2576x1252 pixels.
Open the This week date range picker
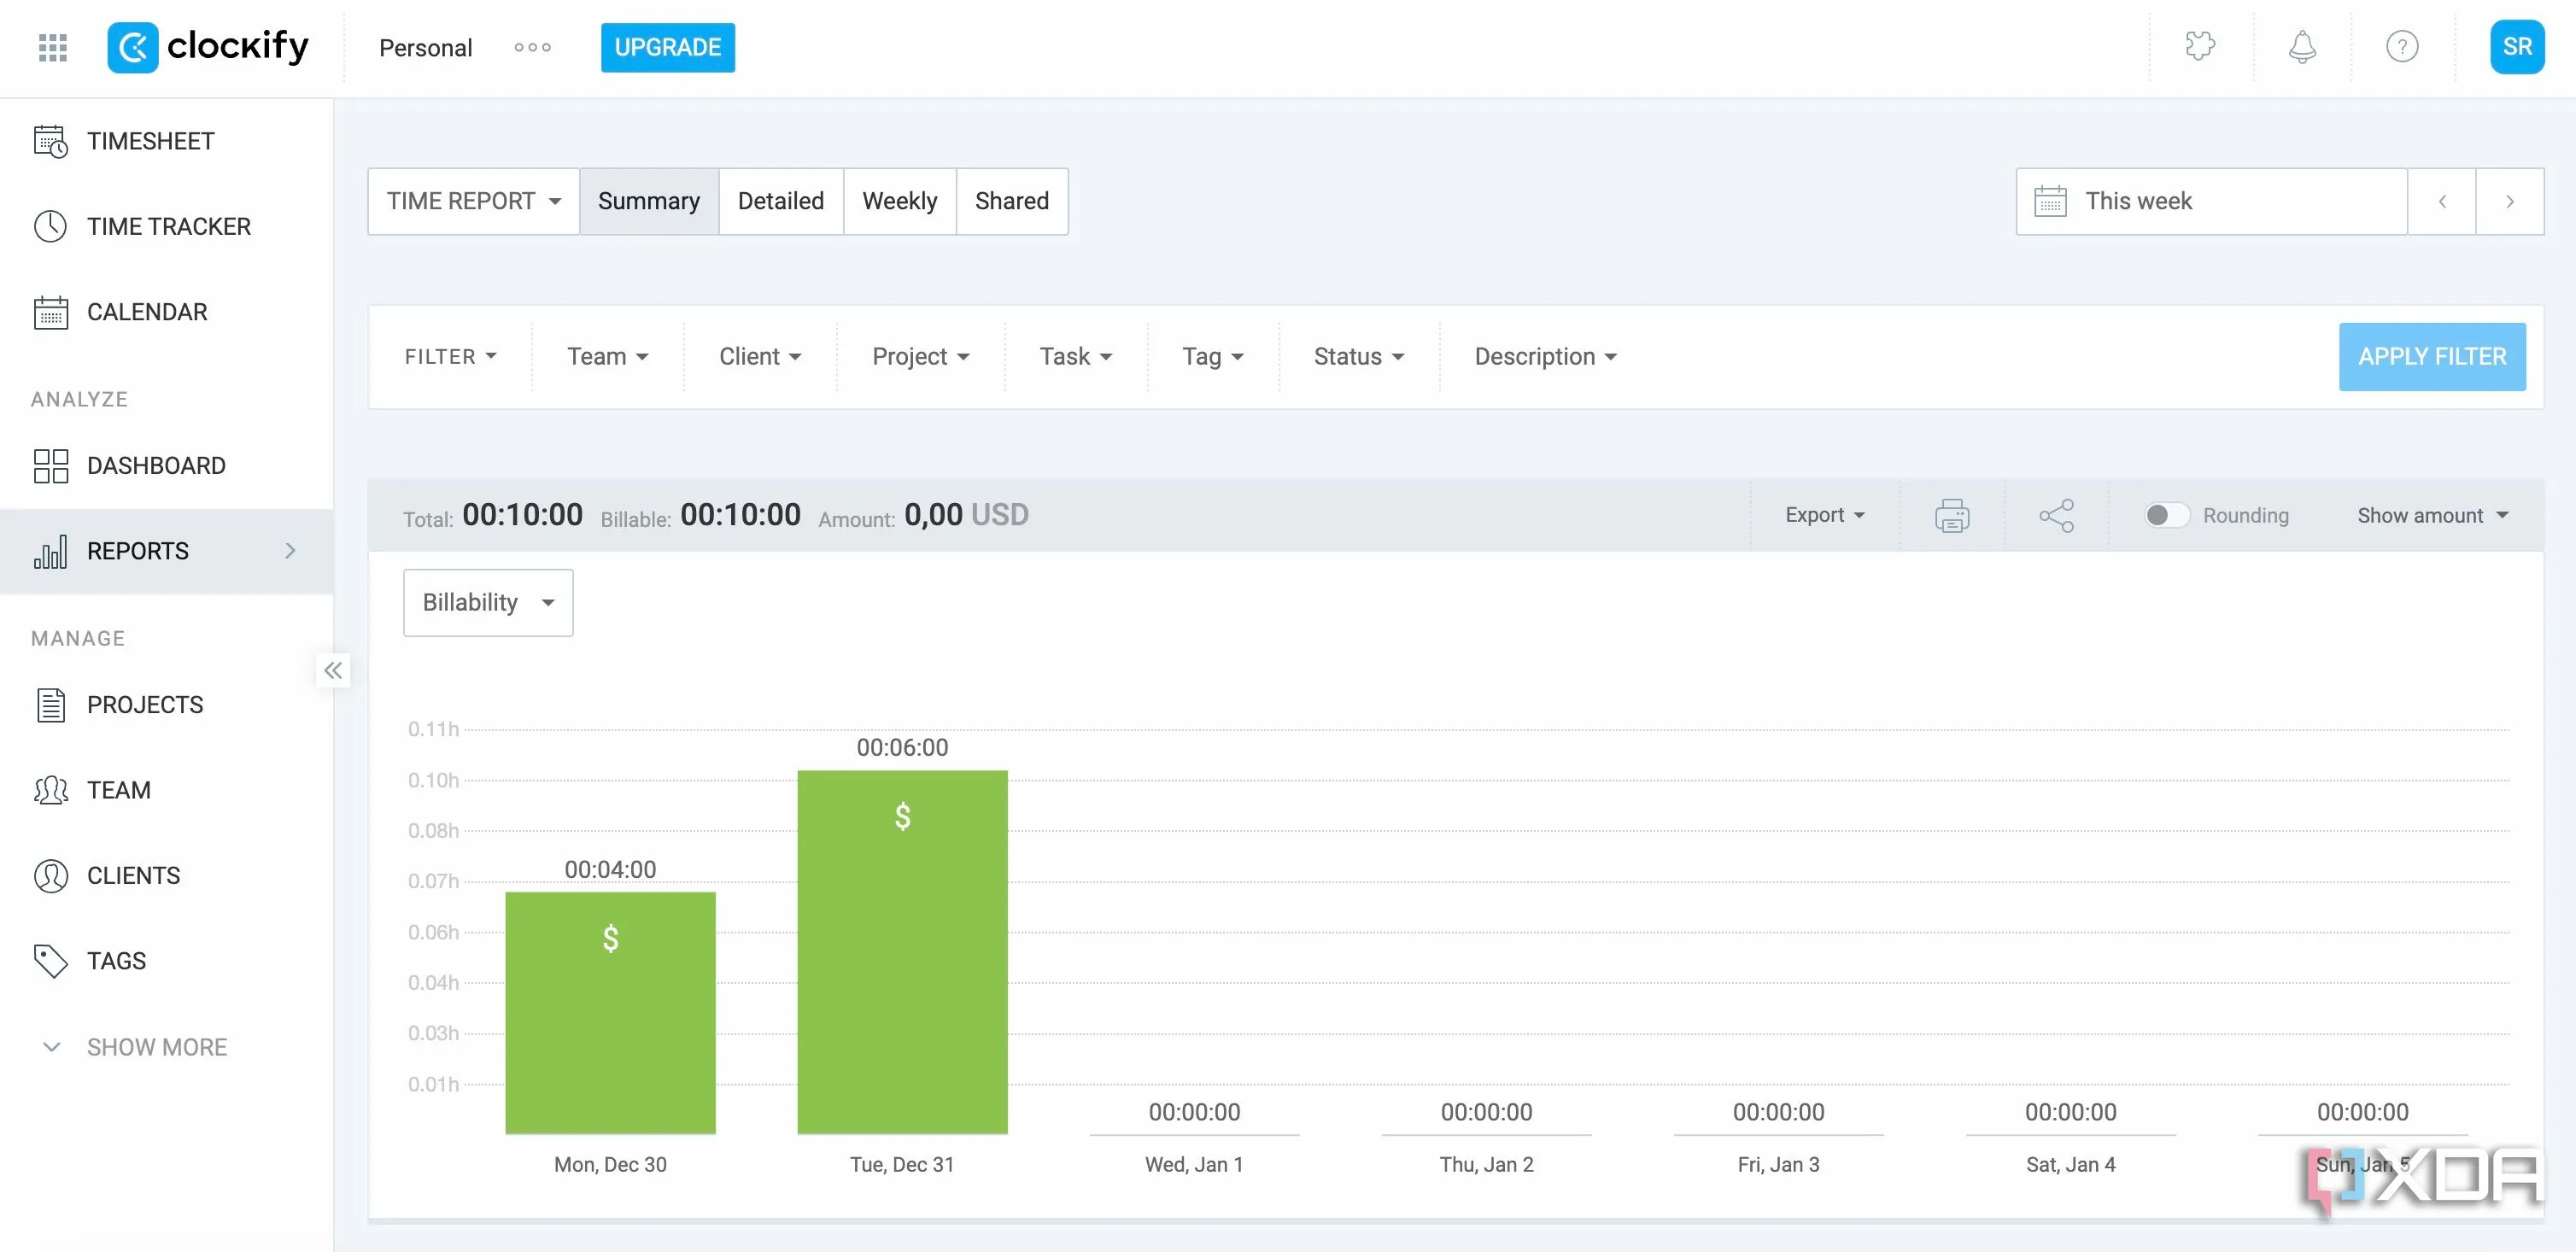(x=2211, y=201)
